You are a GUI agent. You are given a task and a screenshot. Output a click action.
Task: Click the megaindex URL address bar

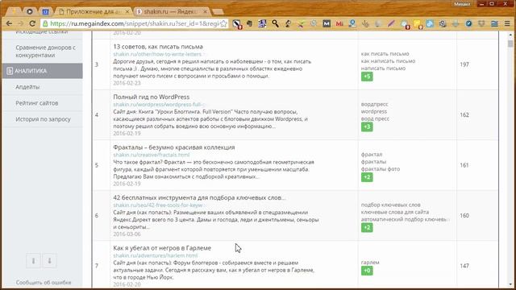click(134, 23)
